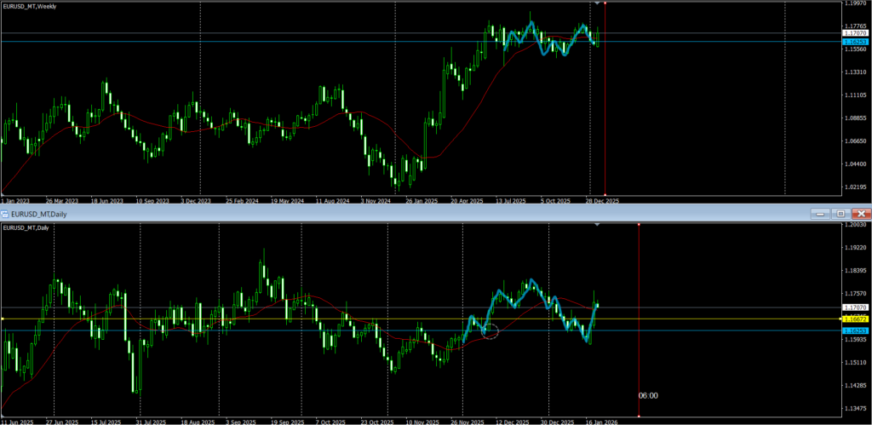Minimize the EURUSD_MT,Daily chart window
This screenshot has width=872, height=425.
[819, 213]
